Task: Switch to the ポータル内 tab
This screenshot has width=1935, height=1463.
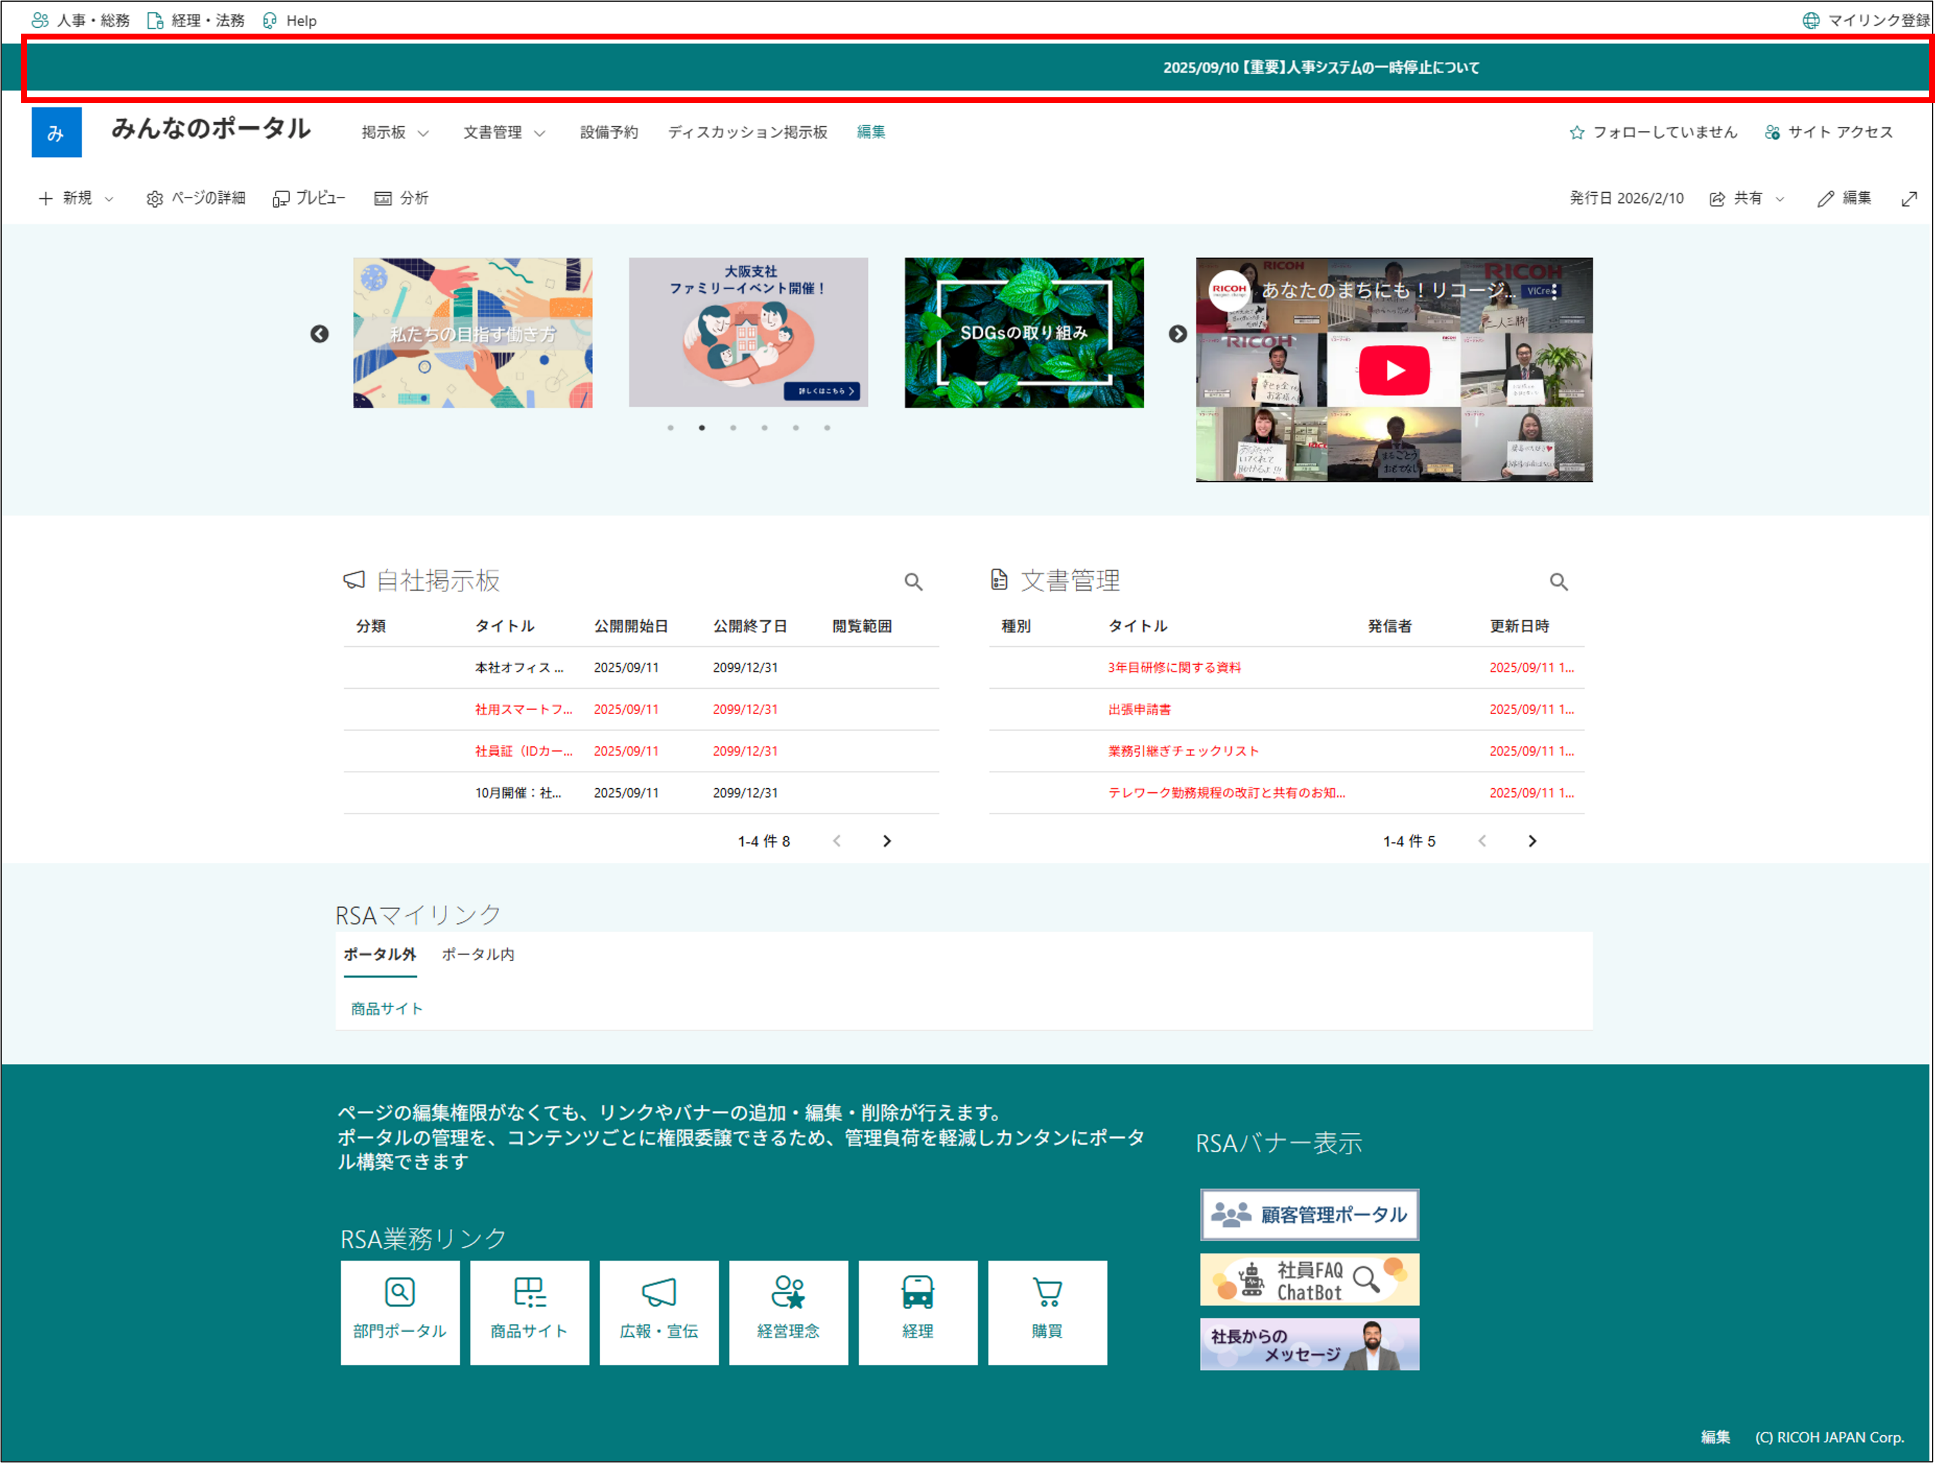Action: 478,955
